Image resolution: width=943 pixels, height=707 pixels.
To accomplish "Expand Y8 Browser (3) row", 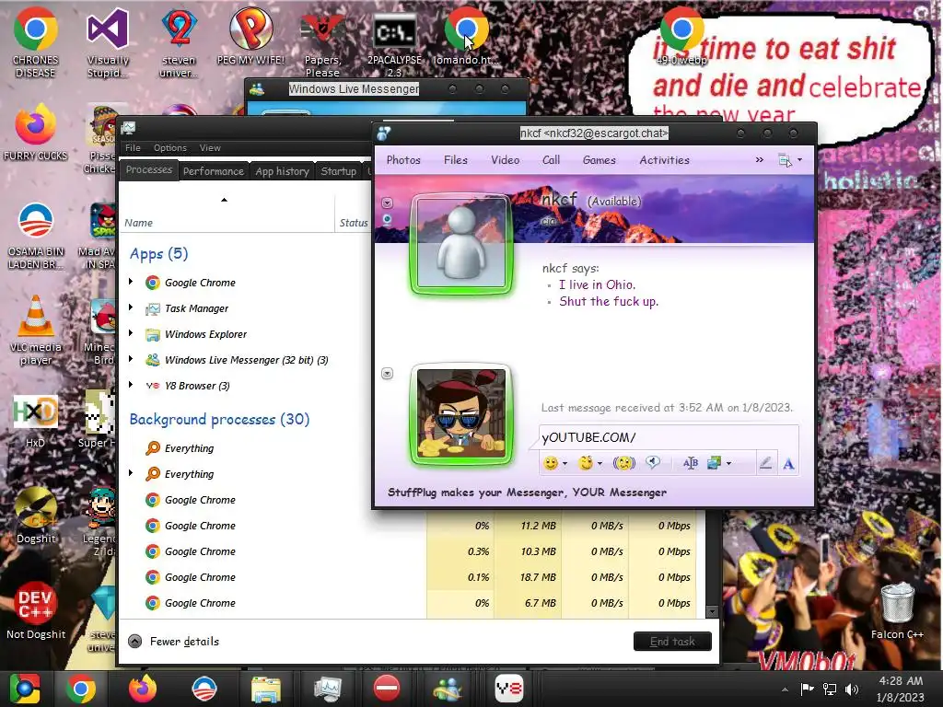I will tap(131, 385).
